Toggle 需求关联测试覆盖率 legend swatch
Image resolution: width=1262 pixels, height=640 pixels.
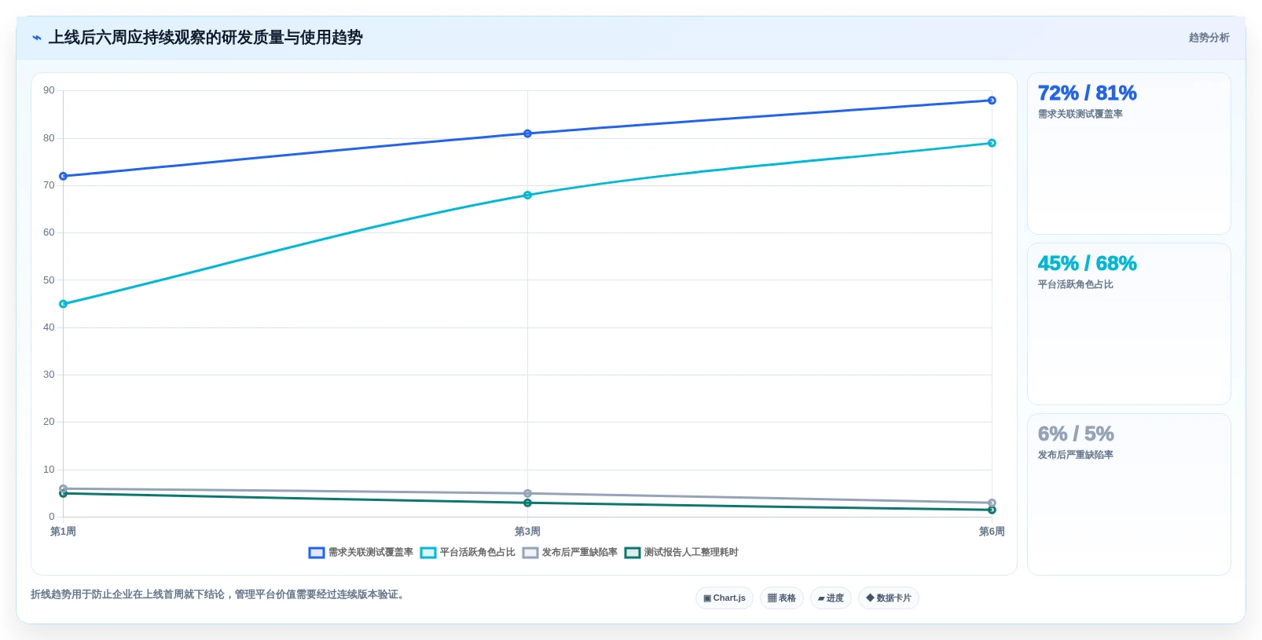point(317,553)
